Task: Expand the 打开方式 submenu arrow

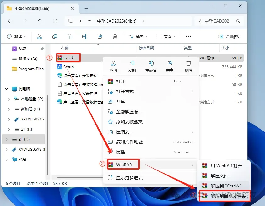Action: pos(192,92)
